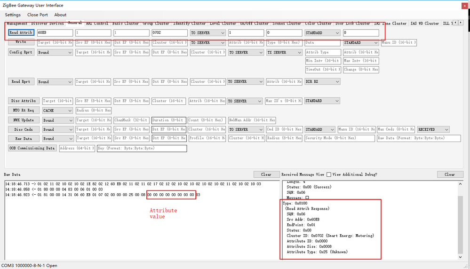This screenshot has height=269, width=470.
Task: Click the Write button
Action: [x=21, y=42]
